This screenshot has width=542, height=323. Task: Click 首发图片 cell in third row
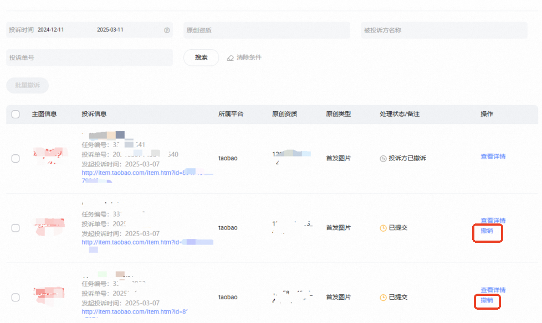339,297
